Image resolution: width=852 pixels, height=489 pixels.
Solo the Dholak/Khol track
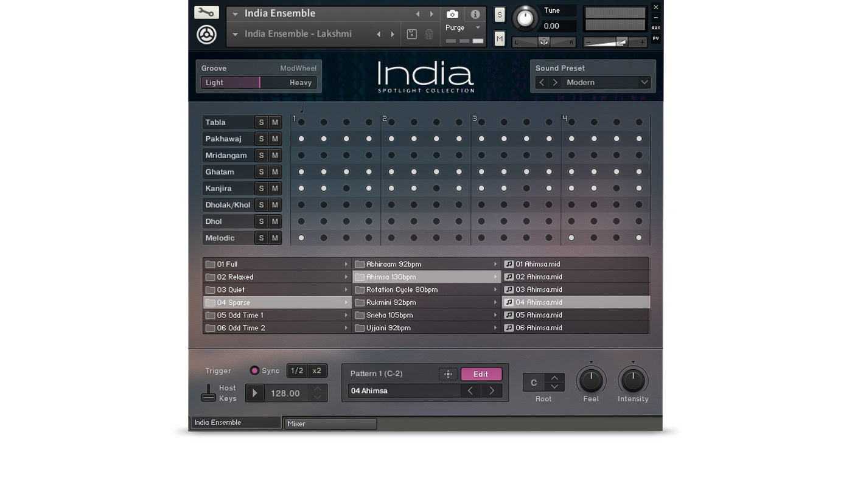(x=262, y=205)
